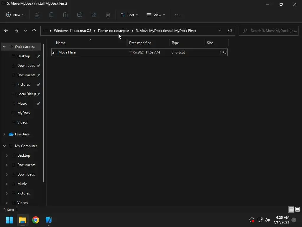The width and height of the screenshot is (302, 227).
Task: Open the New item dropdown
Action: [15, 15]
